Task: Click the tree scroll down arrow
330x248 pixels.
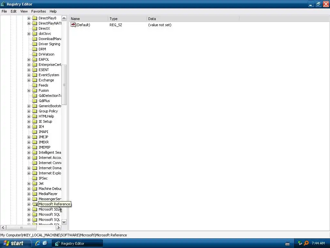Action: coord(64,222)
